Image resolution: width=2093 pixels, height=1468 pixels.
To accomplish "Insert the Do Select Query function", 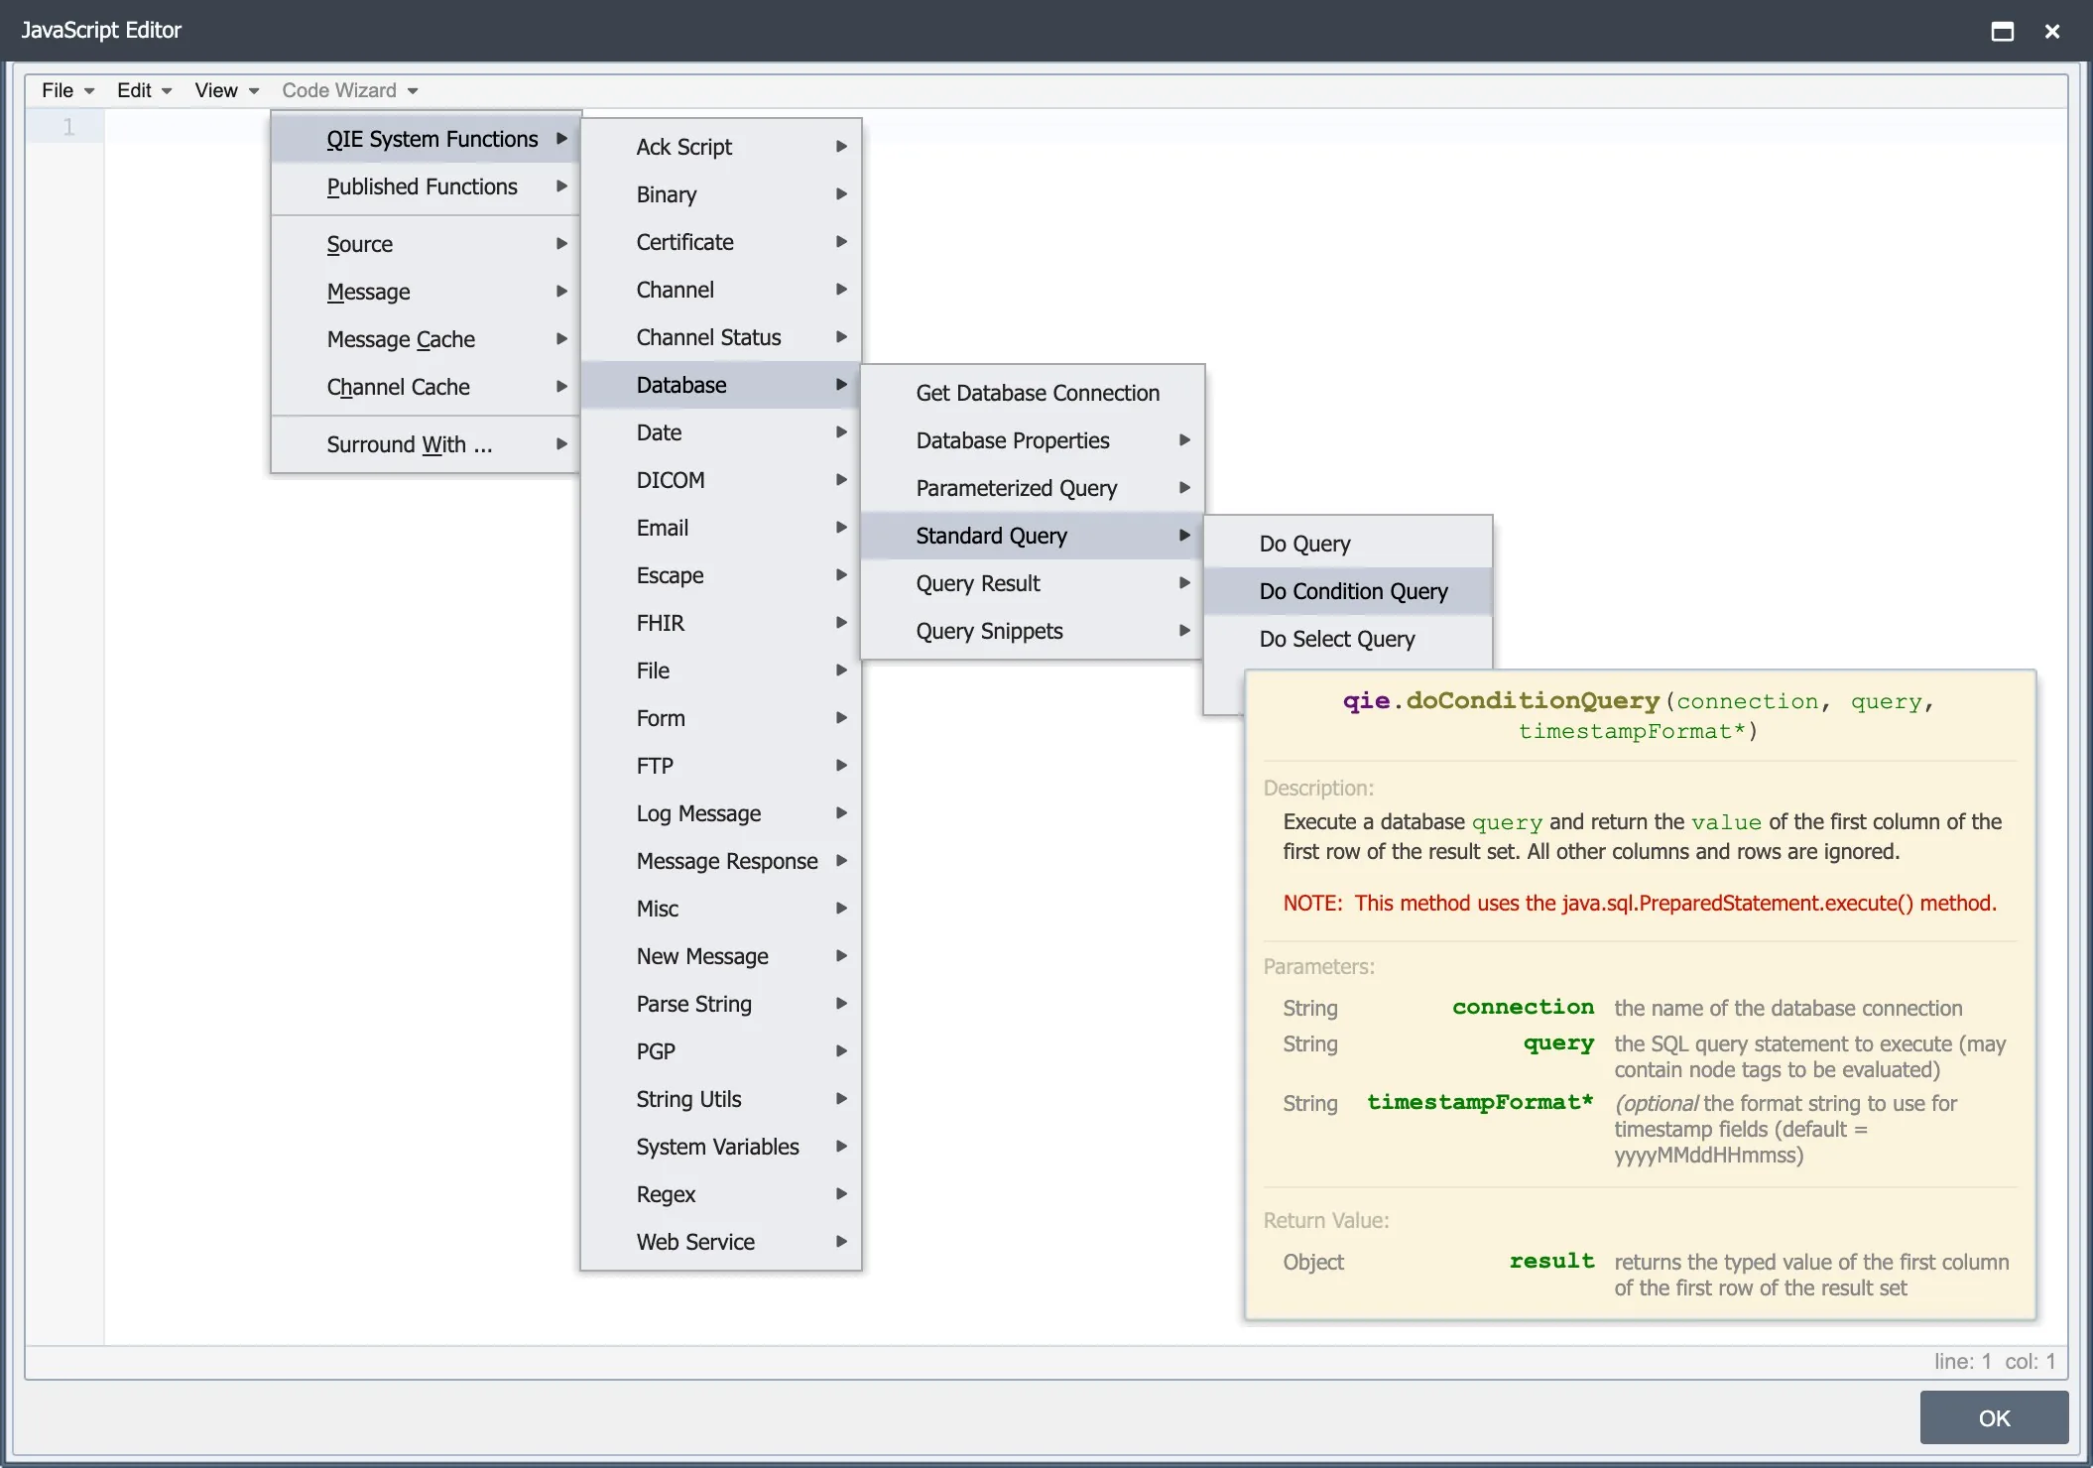I will point(1348,639).
